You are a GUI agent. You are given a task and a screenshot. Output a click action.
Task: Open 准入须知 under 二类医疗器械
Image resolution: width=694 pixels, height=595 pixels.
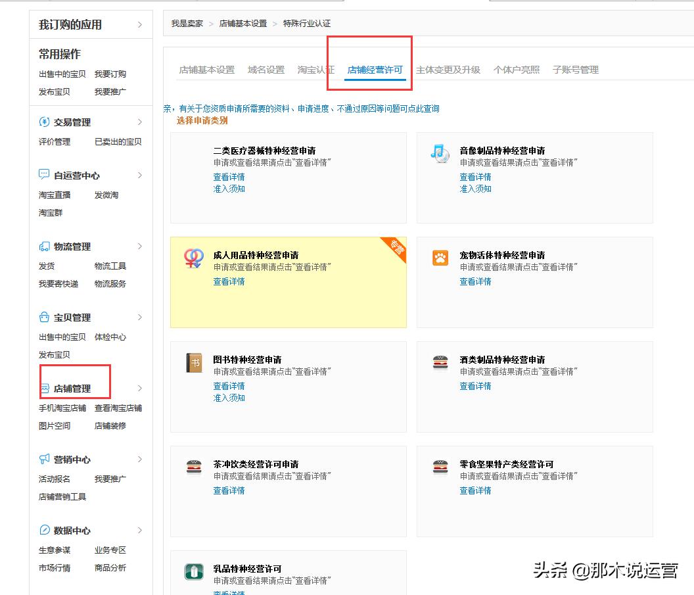(x=229, y=189)
